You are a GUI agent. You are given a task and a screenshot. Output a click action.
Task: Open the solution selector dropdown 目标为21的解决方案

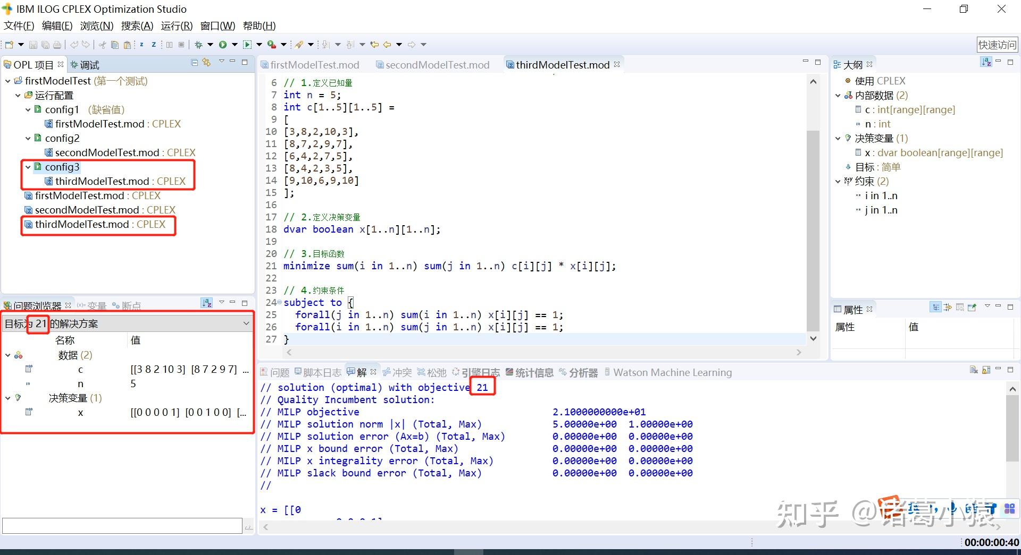coord(246,323)
